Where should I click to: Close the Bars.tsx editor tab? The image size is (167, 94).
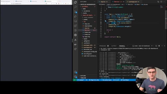coord(124,2)
